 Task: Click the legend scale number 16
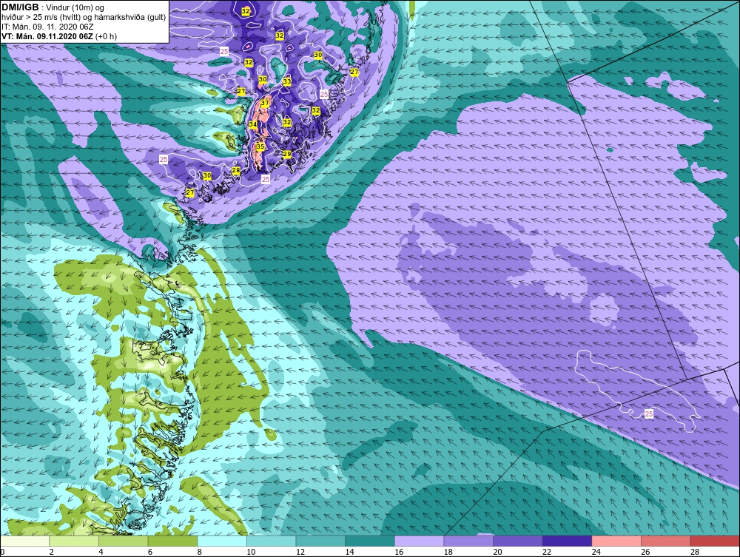point(399,552)
